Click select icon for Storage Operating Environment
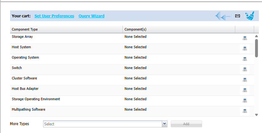Screen dimensions: 262x133 [245, 101]
